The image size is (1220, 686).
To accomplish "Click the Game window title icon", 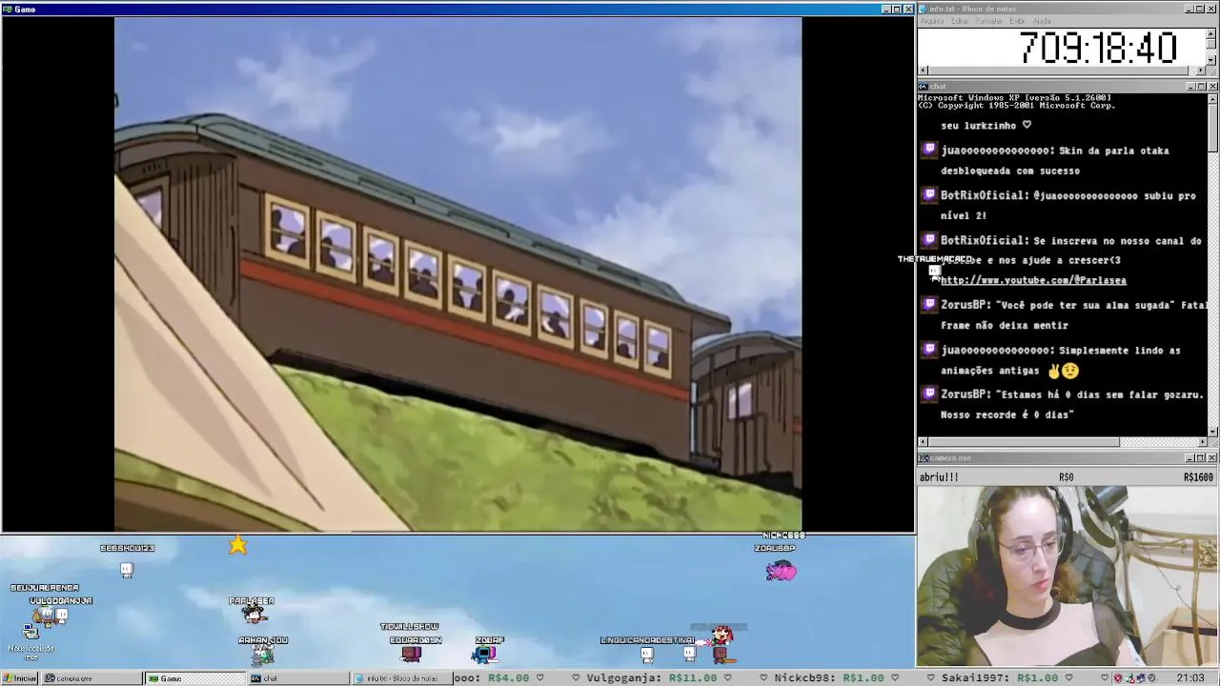I will pyautogui.click(x=8, y=9).
